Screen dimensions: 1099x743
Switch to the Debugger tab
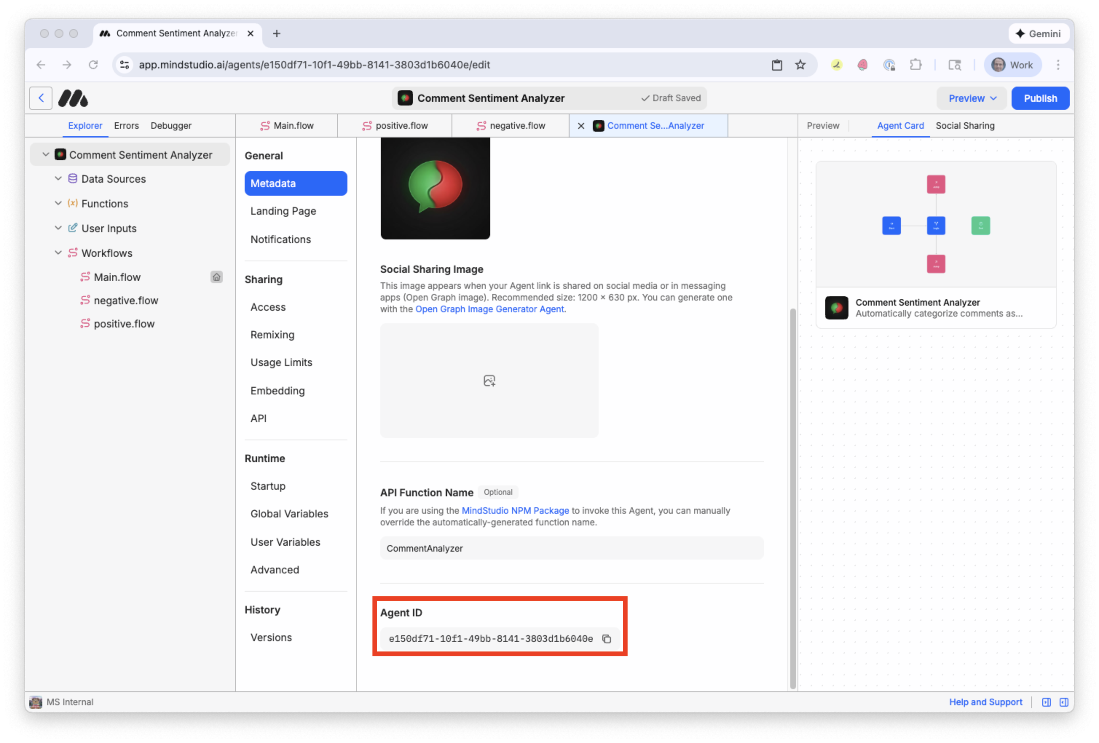[171, 125]
